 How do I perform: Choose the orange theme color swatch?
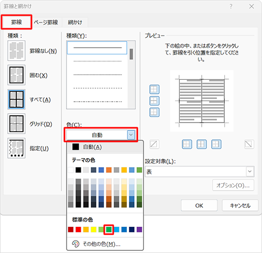click(109, 170)
